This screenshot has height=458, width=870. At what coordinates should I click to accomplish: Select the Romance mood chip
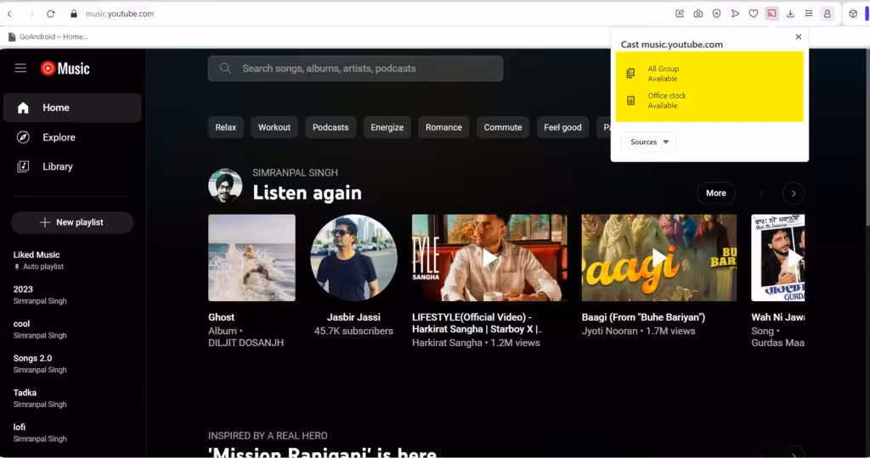[x=443, y=127]
